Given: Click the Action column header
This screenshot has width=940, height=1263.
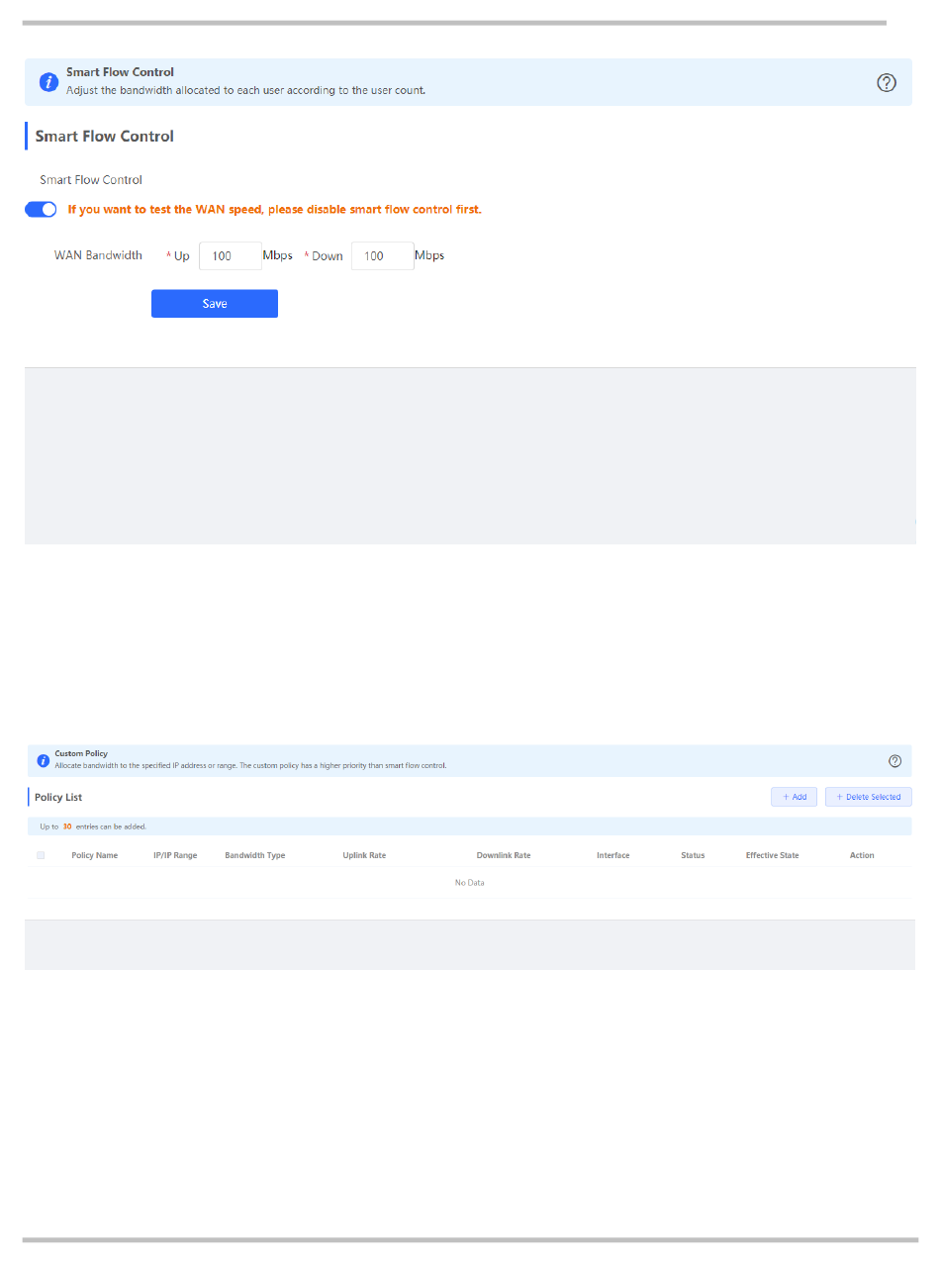Looking at the screenshot, I should point(862,855).
